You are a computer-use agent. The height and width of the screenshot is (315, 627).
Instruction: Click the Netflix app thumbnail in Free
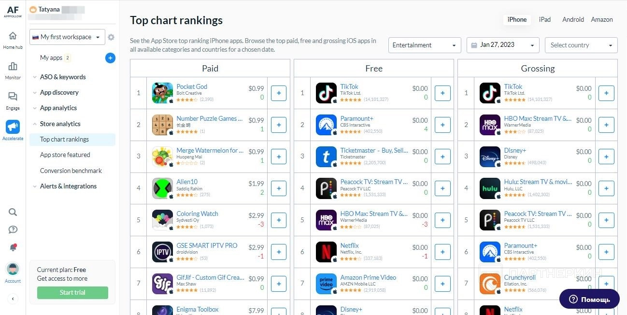[x=326, y=252]
